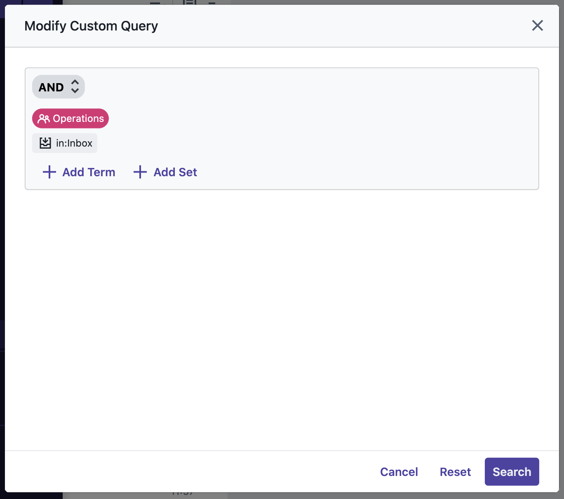This screenshot has width=564, height=499.
Task: Open the AND operator dropdown
Action: point(59,87)
